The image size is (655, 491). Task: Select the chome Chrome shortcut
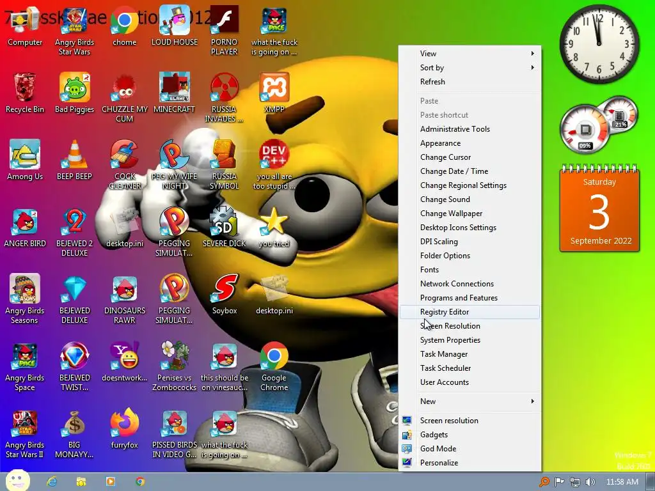pyautogui.click(x=125, y=27)
